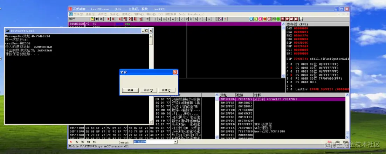Screen dimensions: 386x154
Task: Click 重试(T) in the error dialog
Action: click(x=149, y=90)
